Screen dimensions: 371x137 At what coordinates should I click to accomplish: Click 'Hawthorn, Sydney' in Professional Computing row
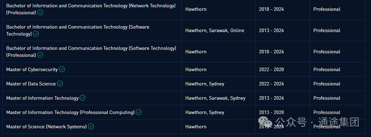click(205, 113)
